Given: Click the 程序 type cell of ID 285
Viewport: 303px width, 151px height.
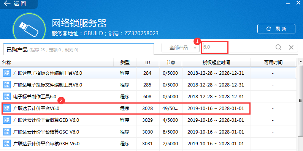Looking at the screenshot, I should coord(125,85).
